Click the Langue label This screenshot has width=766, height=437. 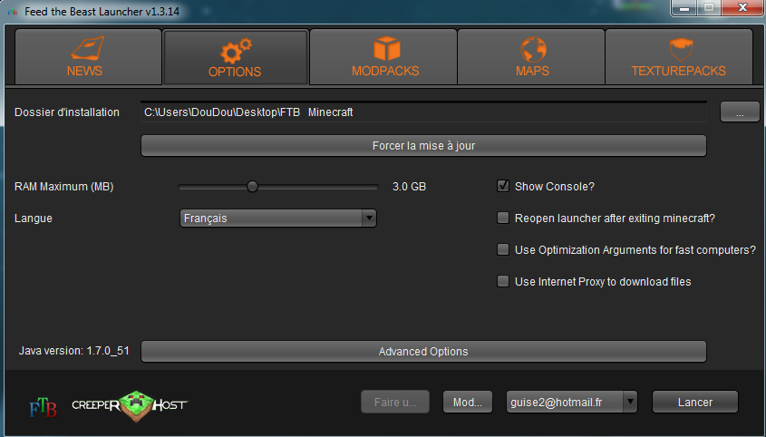pos(34,218)
